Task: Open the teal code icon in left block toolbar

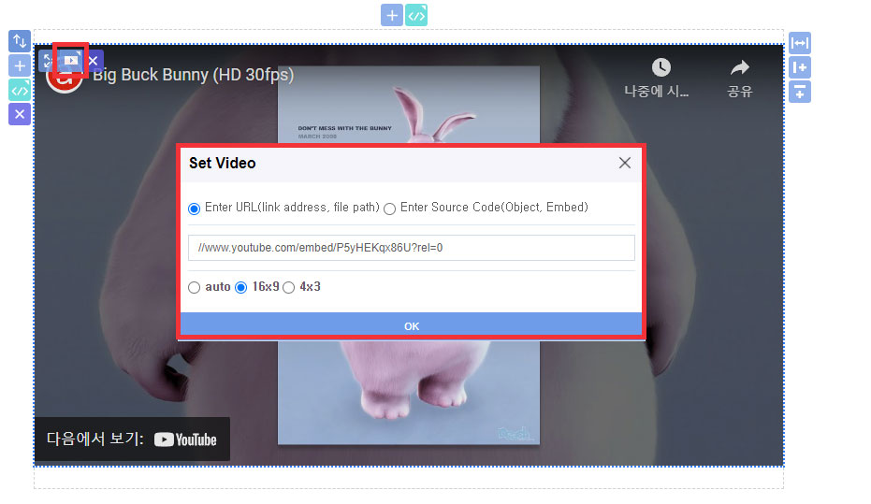Action: (x=20, y=90)
